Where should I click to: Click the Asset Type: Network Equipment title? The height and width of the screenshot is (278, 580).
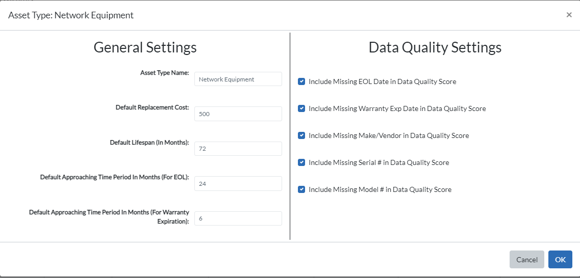point(71,15)
